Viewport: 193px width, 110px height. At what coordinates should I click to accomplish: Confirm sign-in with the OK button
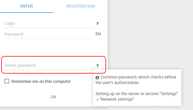pos(53,97)
